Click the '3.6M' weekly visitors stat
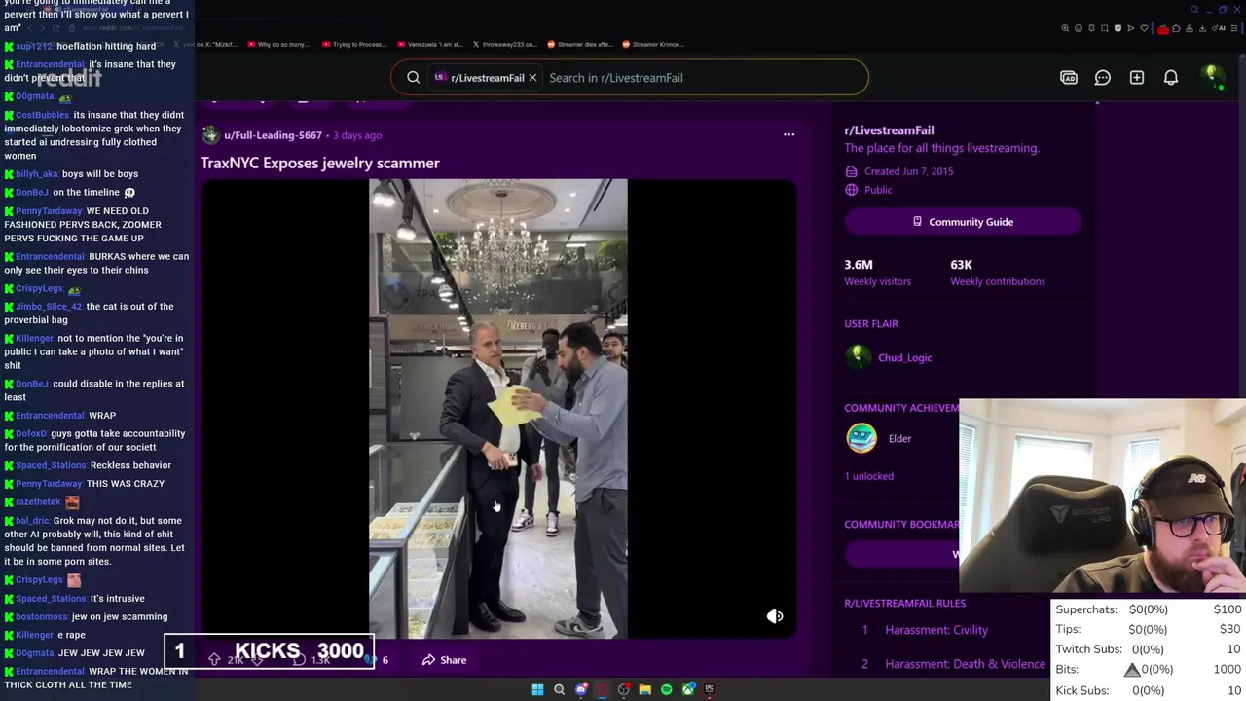 (x=859, y=265)
